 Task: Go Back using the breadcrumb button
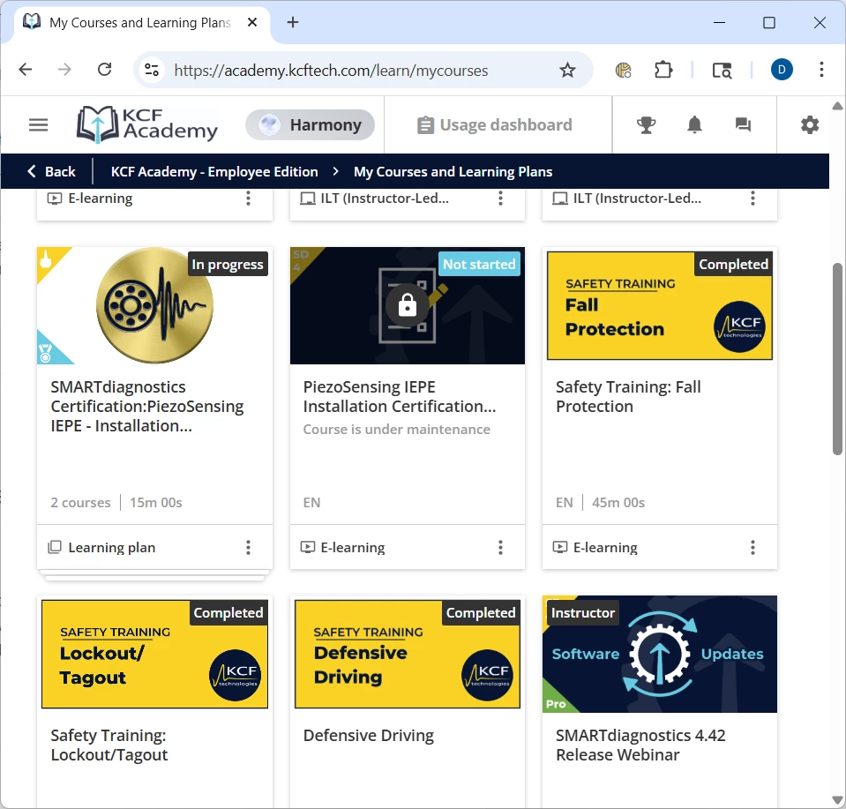[51, 172]
